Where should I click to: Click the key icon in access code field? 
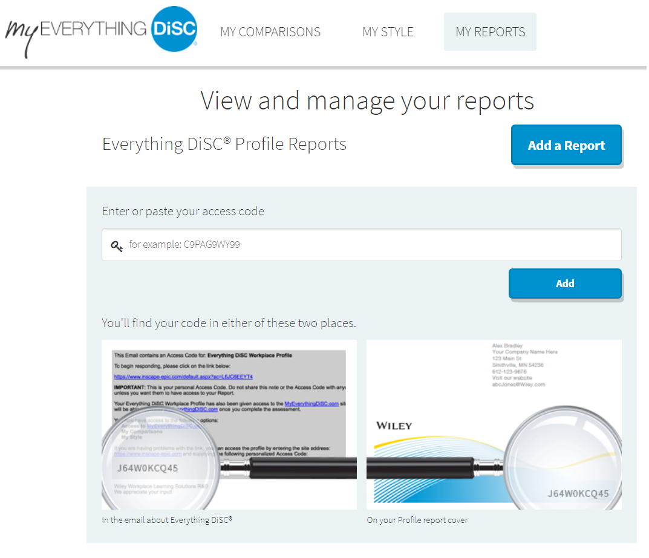coord(117,245)
